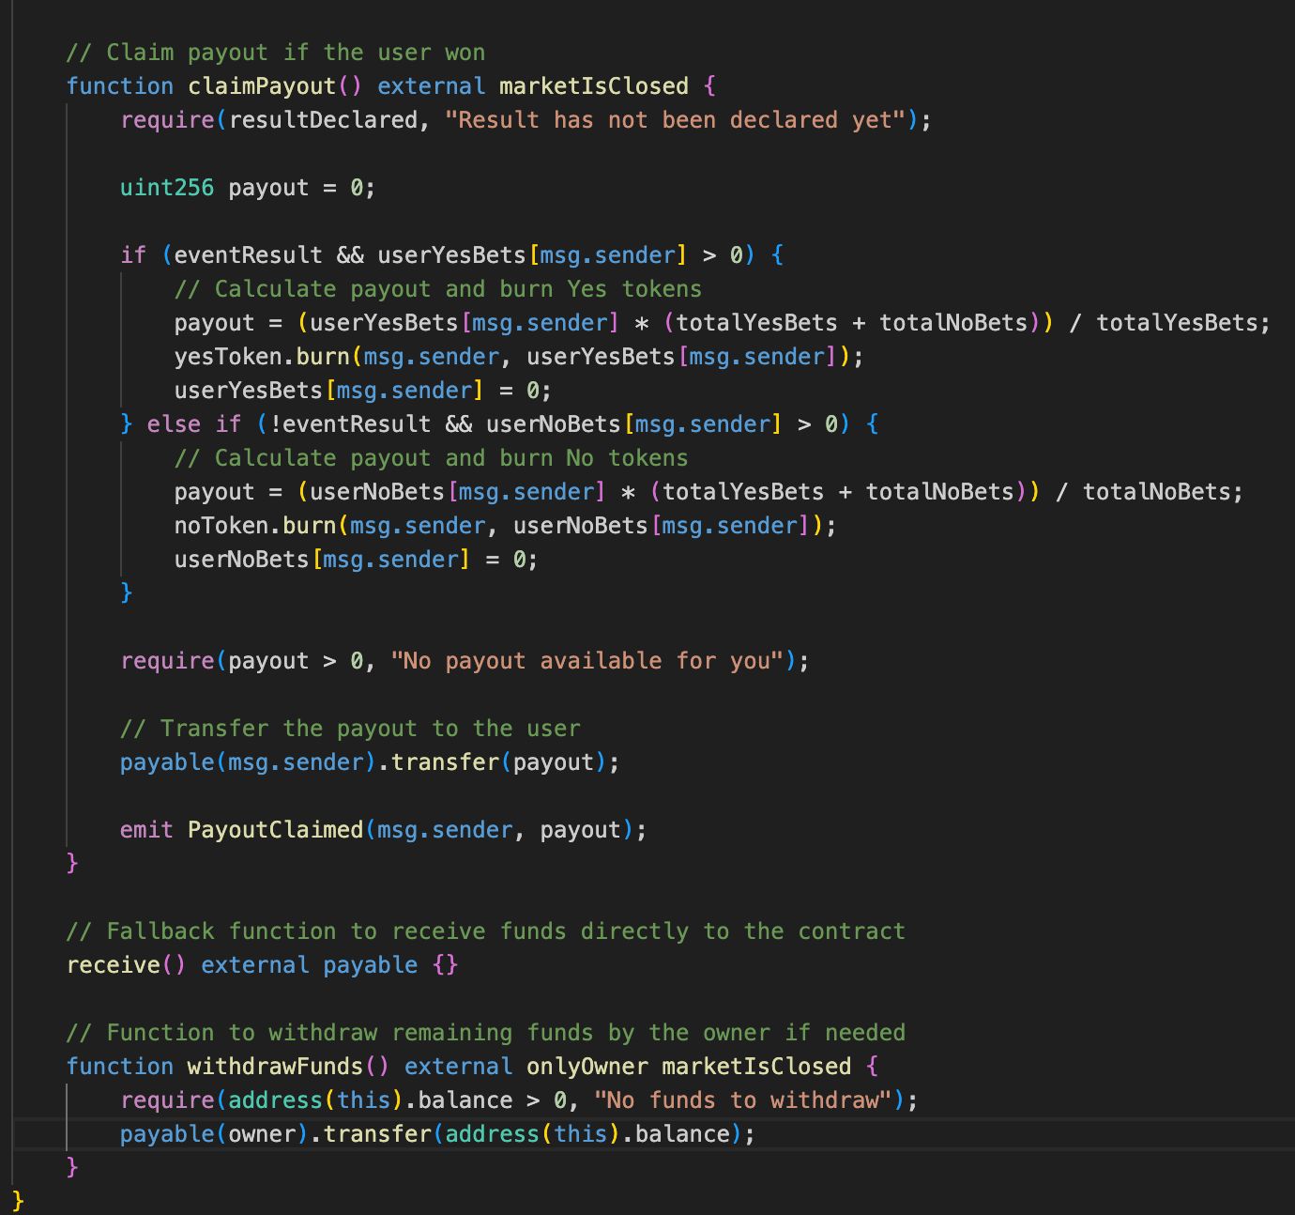Click the emit keyword
The height and width of the screenshot is (1215, 1295).
147,830
